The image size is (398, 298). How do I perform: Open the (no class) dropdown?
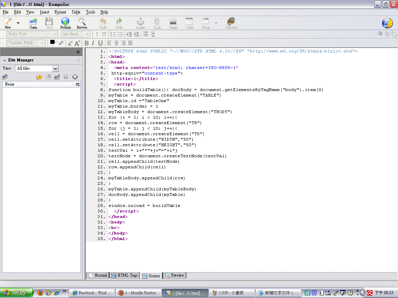click(x=75, y=34)
